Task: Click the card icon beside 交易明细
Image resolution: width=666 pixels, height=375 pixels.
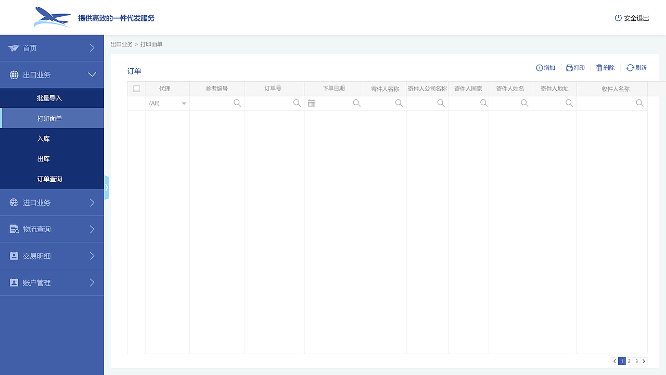Action: coord(14,256)
